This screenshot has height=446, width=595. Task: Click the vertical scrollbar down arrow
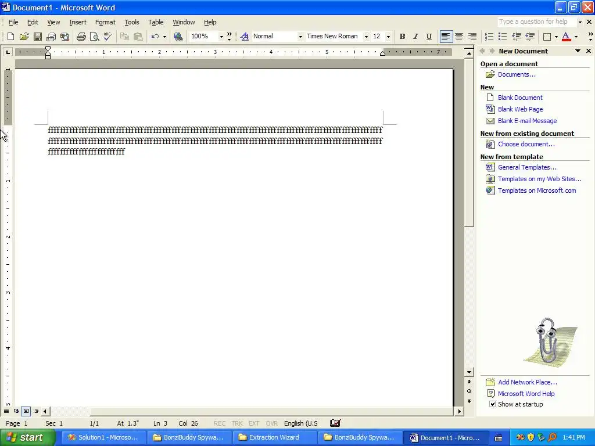pos(469,372)
